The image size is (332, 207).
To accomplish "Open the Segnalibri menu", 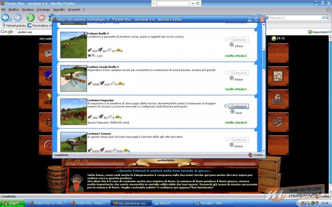I will coord(59,10).
